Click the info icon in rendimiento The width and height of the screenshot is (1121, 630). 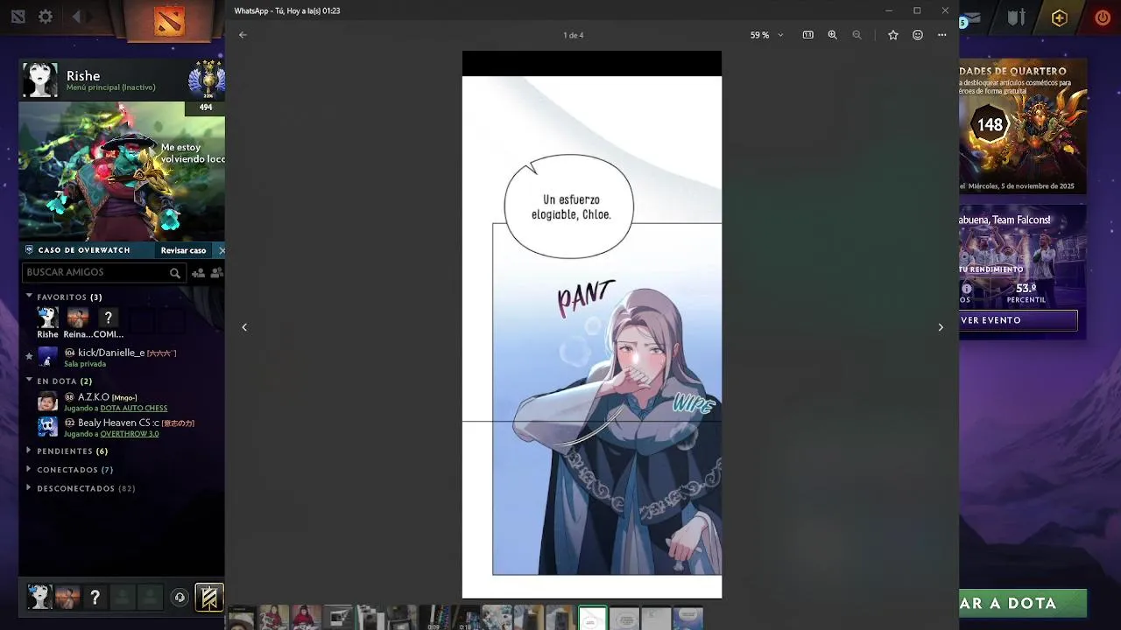pos(967,289)
